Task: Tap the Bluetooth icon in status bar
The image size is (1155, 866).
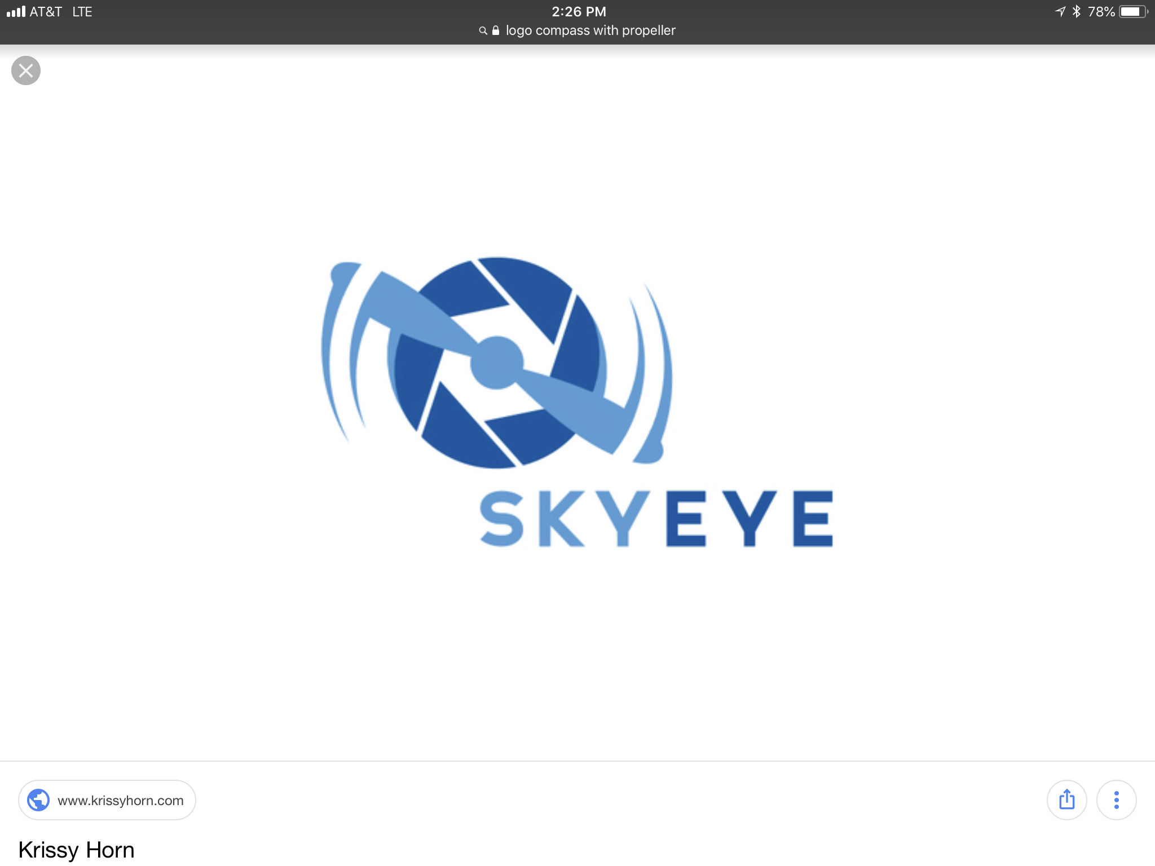Action: coord(1076,12)
